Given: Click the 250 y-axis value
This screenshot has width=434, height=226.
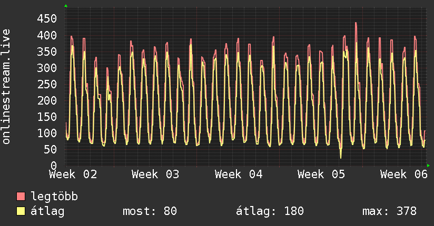Looking at the screenshot, I should tap(47, 84).
